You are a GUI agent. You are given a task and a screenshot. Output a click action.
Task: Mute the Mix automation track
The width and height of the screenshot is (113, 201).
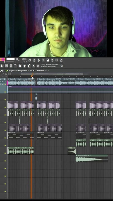tap(5, 92)
